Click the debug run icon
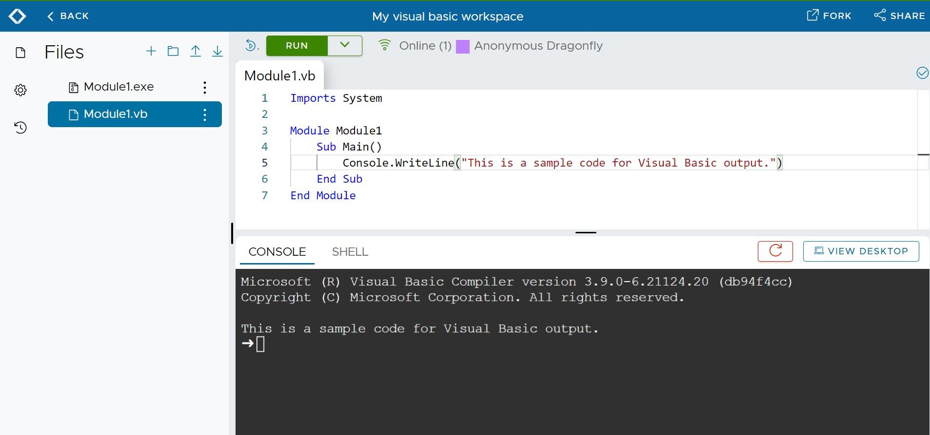Image resolution: width=930 pixels, height=435 pixels. click(x=251, y=45)
